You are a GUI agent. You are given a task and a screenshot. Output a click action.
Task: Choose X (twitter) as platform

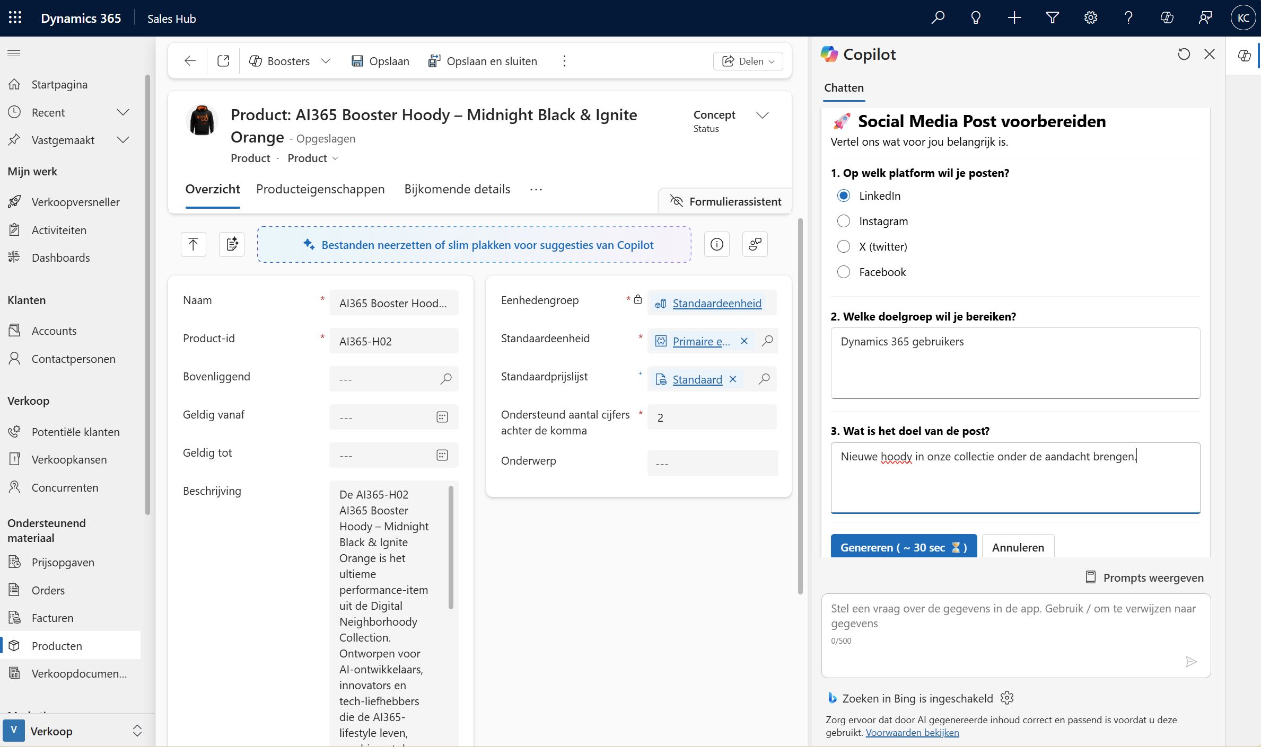[843, 247]
